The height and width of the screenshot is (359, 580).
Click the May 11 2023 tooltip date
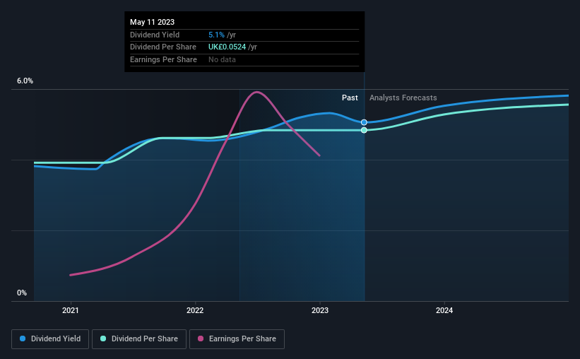152,22
